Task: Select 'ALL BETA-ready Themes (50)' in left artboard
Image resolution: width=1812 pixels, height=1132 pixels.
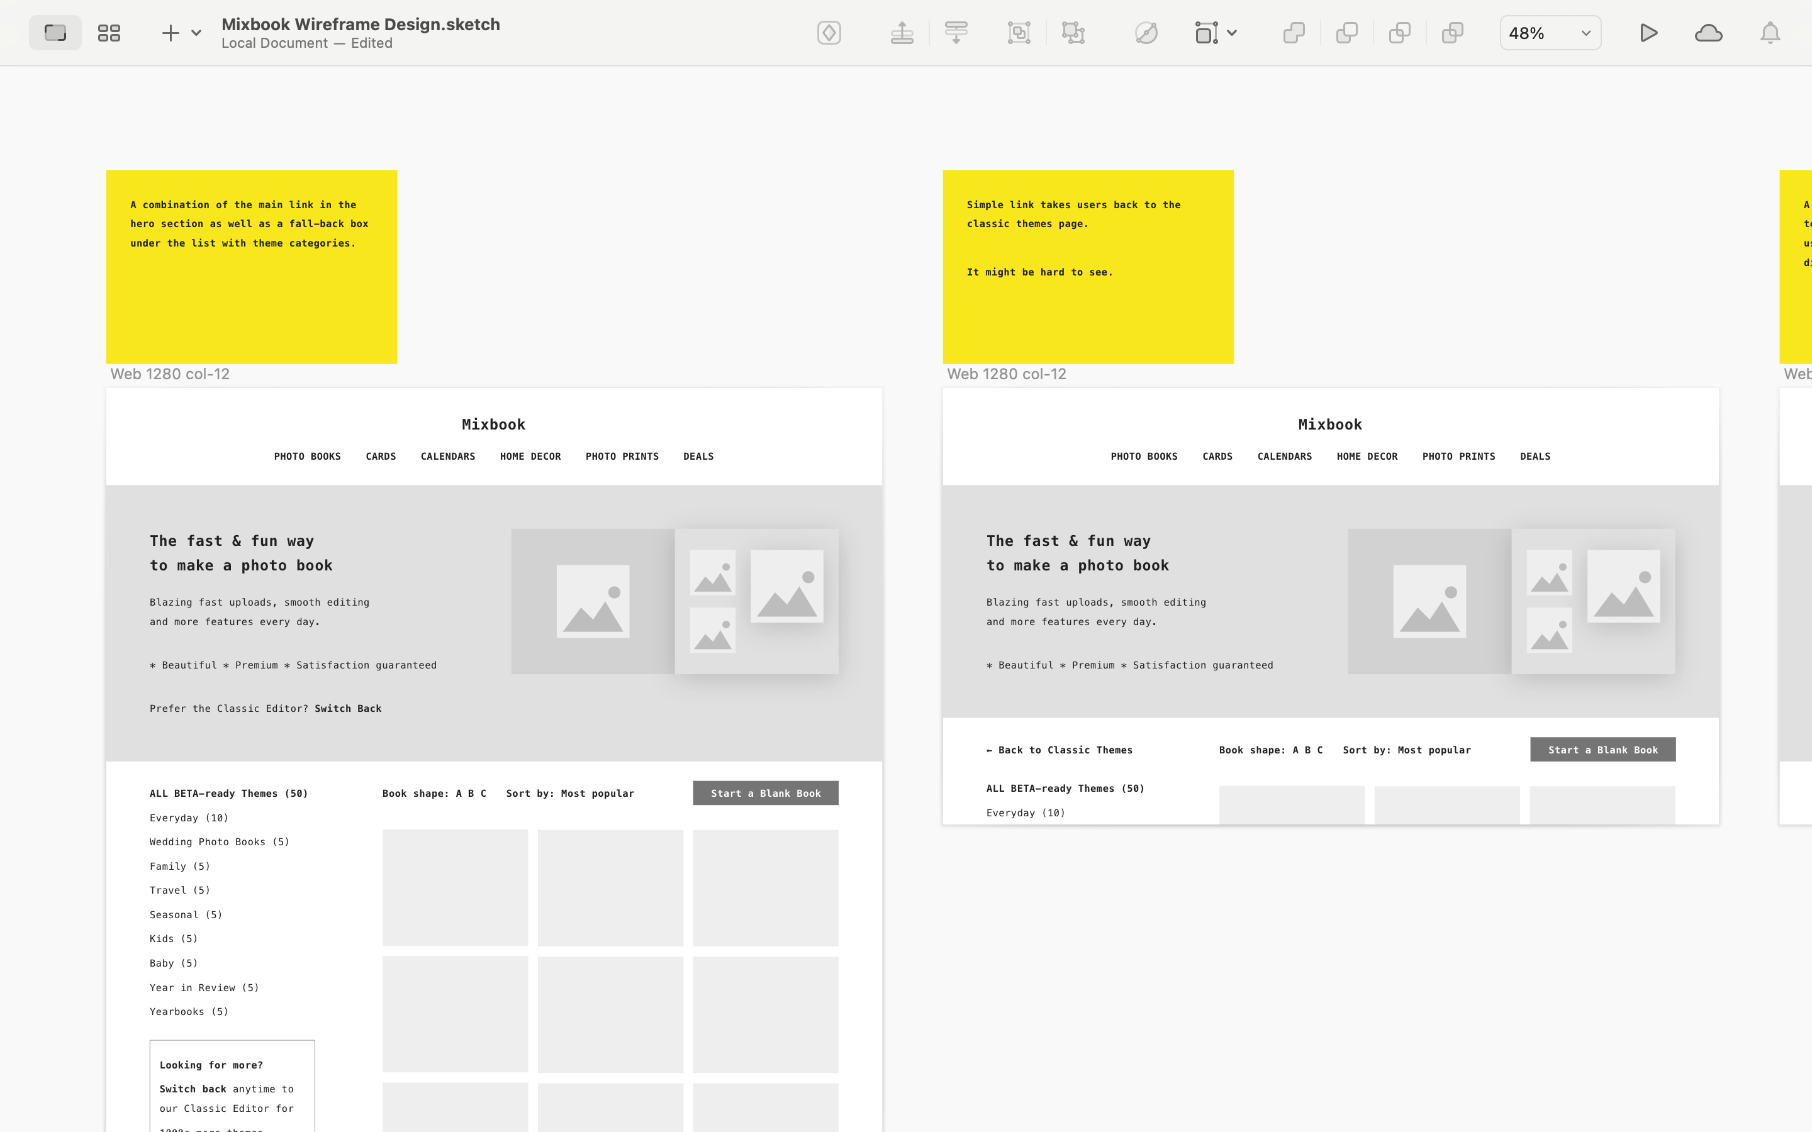Action: point(228,794)
